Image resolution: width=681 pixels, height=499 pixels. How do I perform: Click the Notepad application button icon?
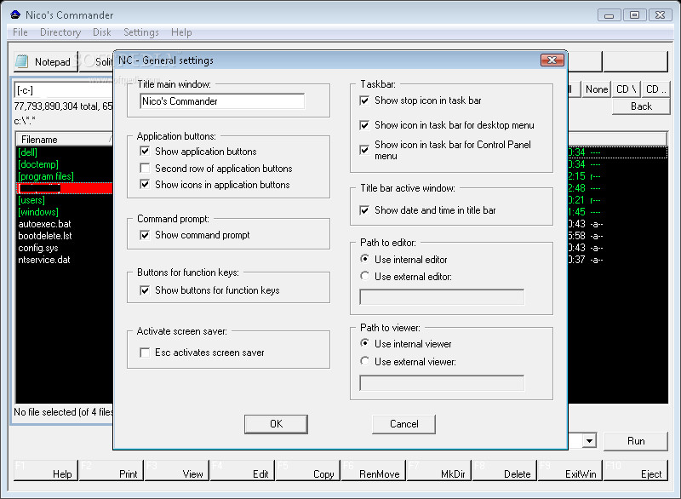[x=22, y=62]
